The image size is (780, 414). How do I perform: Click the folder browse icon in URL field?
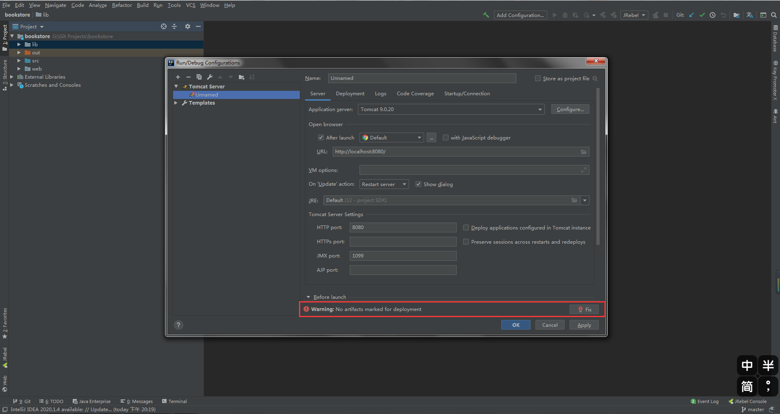584,152
